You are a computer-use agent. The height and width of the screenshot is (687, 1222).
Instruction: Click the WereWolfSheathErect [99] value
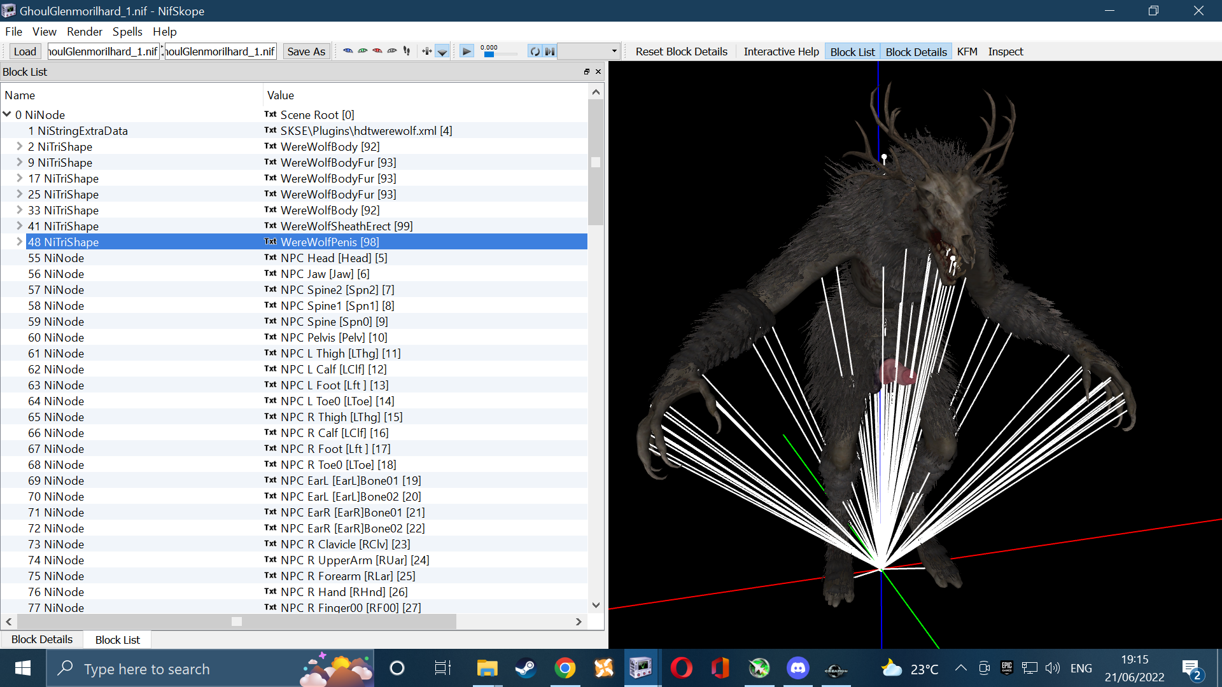(346, 226)
